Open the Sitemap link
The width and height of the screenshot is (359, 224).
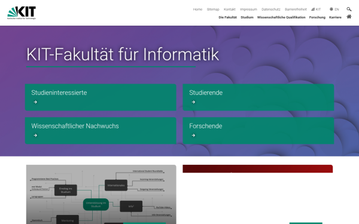coord(213,10)
